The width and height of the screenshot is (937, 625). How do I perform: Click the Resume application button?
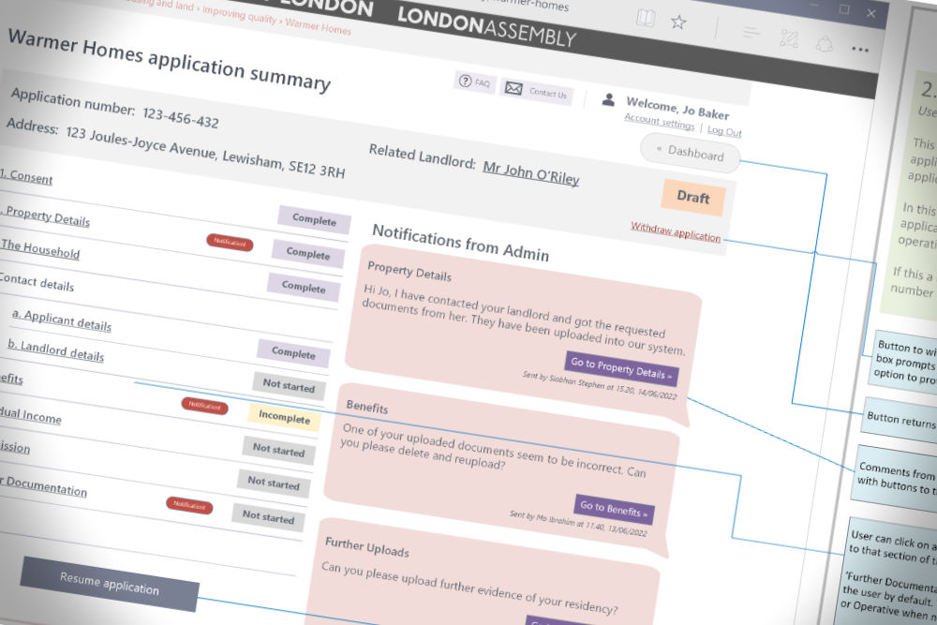pyautogui.click(x=110, y=584)
